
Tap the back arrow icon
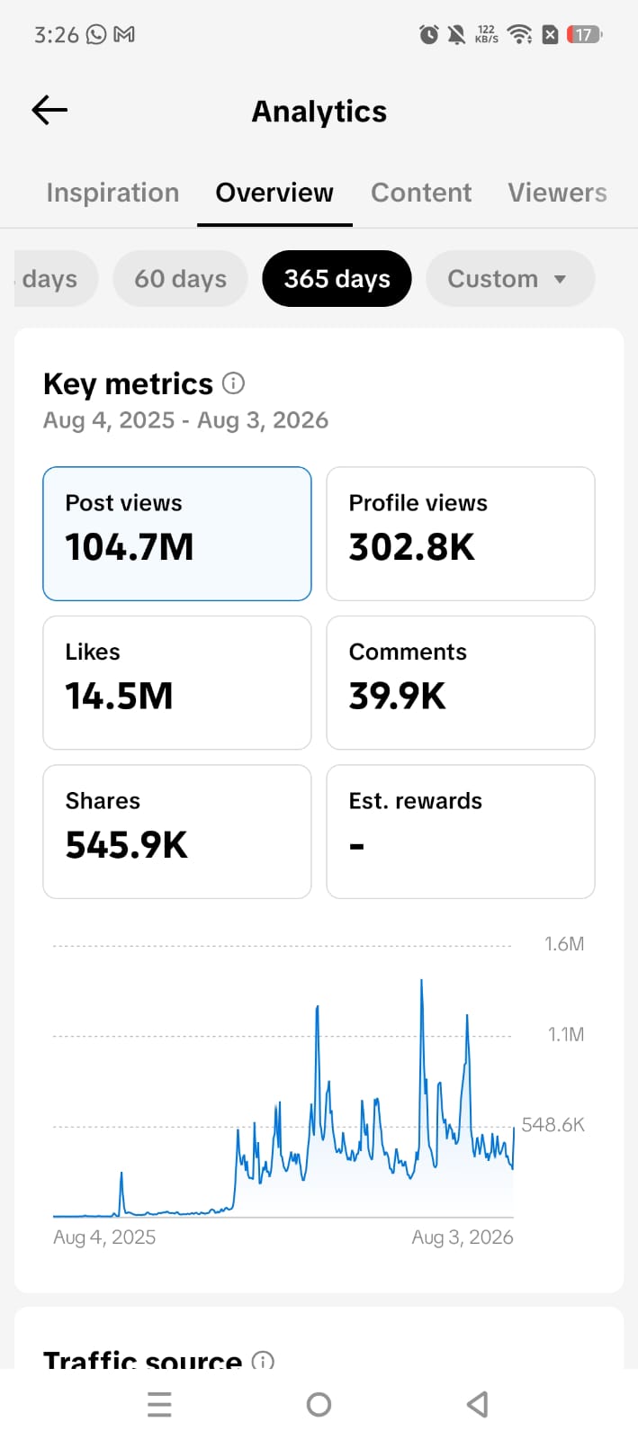(x=49, y=110)
